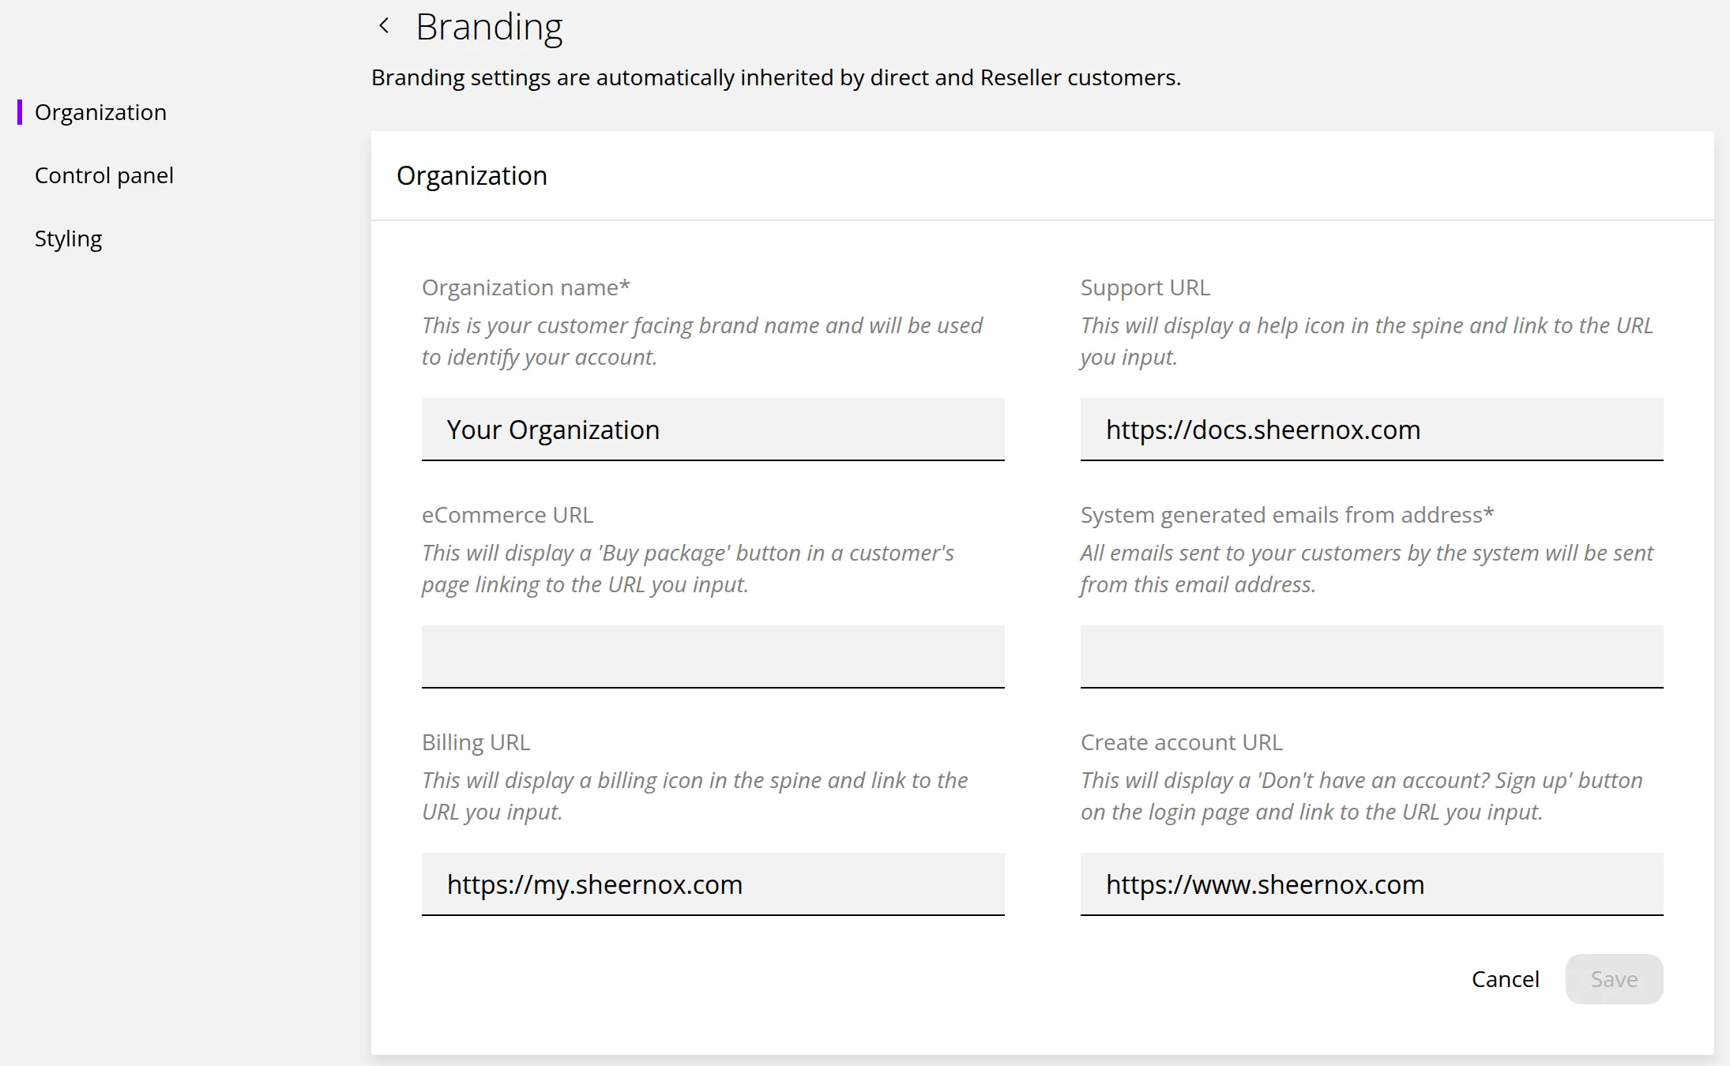Click into the empty eCommerce URL field

point(713,657)
